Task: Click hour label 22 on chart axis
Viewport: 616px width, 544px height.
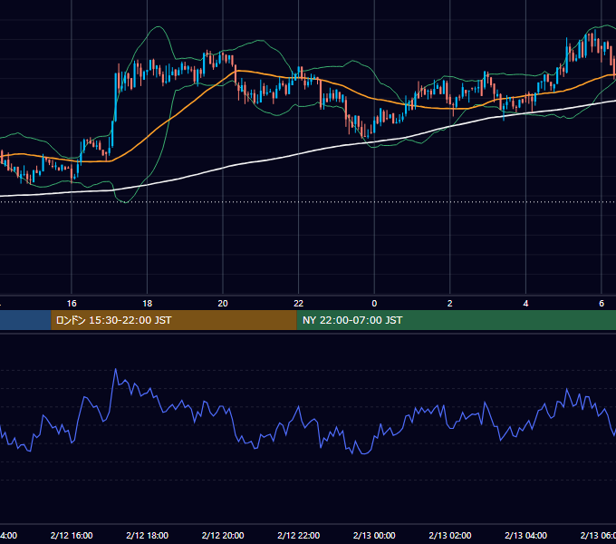Action: pyautogui.click(x=299, y=304)
